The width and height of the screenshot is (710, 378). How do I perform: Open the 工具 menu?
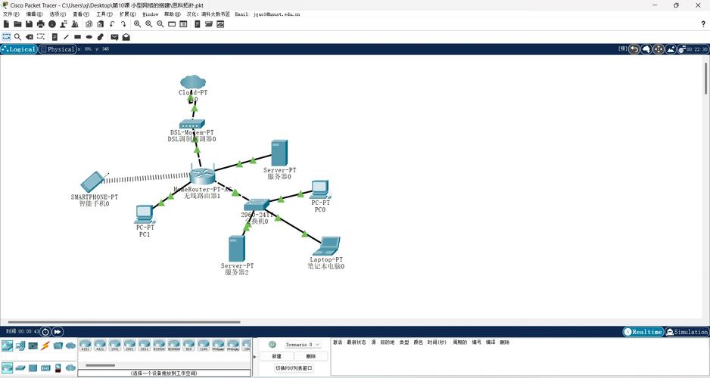click(x=104, y=14)
